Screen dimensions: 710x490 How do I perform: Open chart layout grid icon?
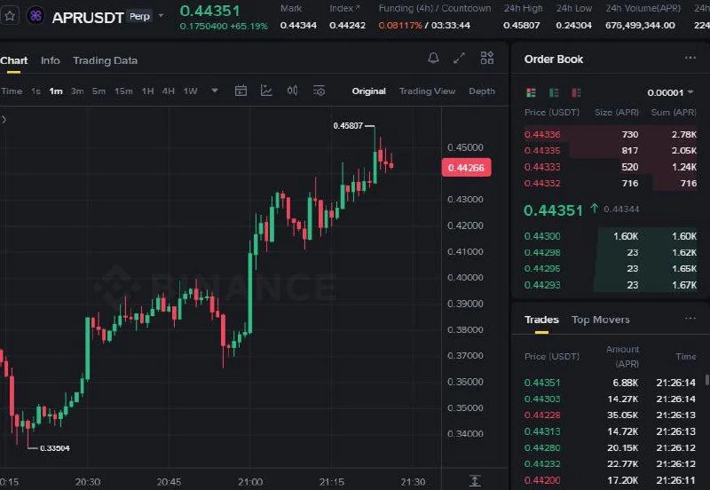pyautogui.click(x=486, y=58)
